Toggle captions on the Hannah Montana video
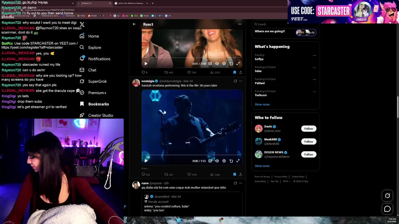 [x=210, y=161]
